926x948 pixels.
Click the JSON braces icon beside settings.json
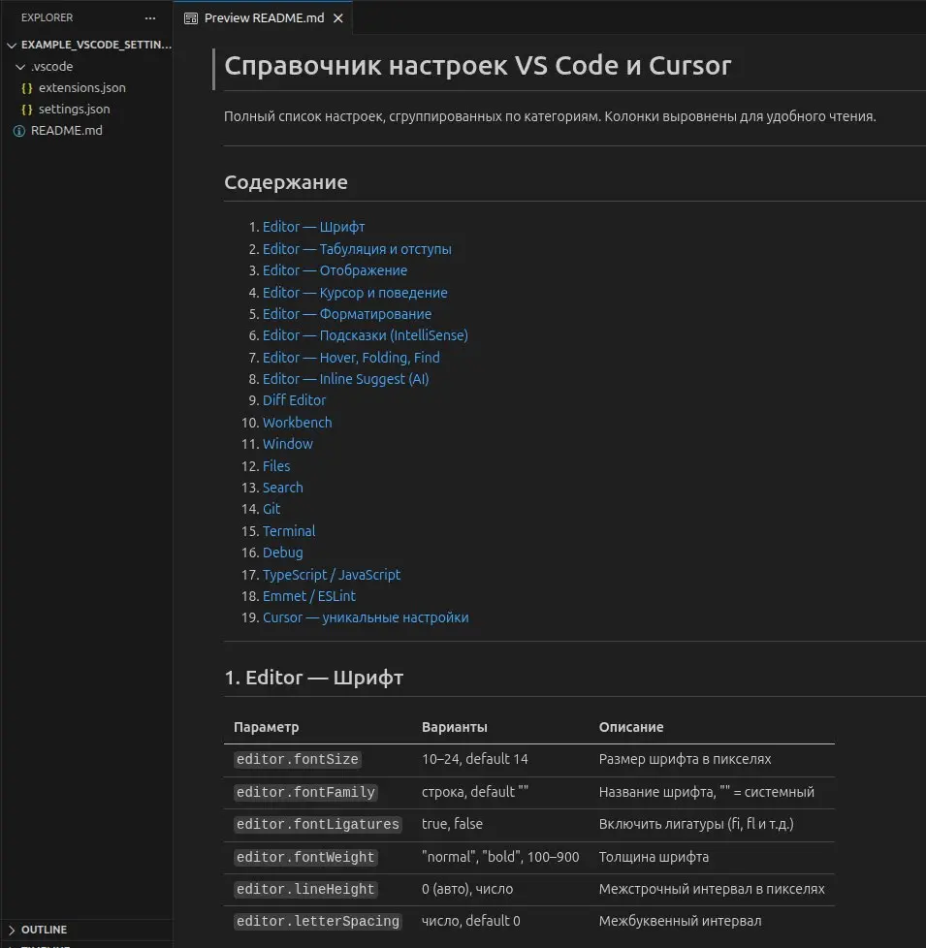click(26, 110)
